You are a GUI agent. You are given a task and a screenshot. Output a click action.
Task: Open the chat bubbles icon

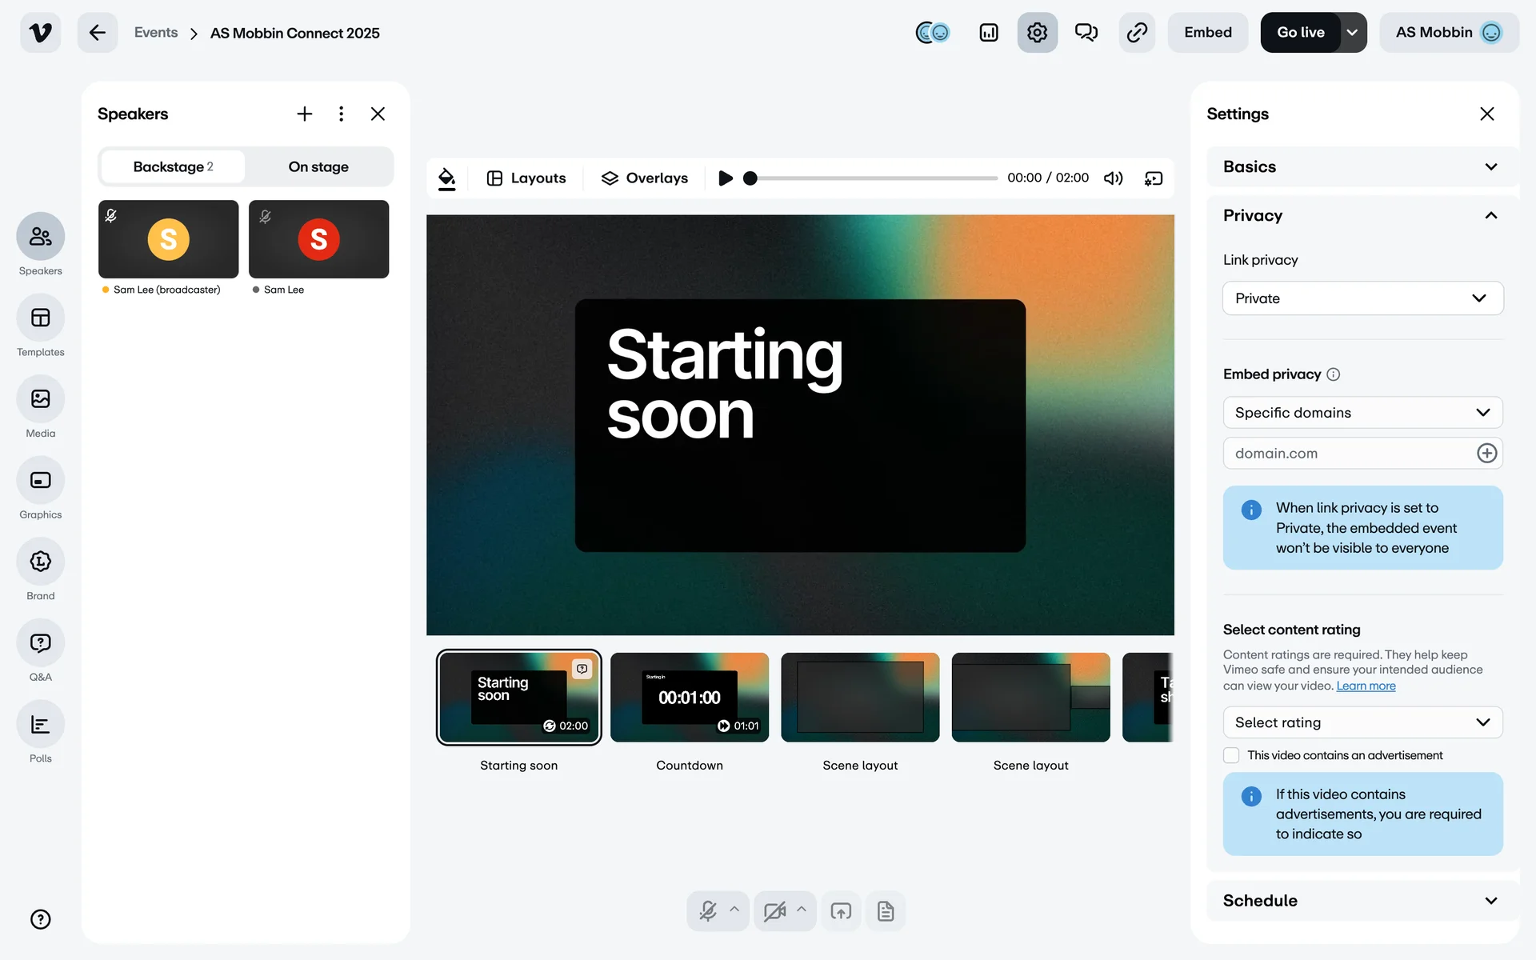(x=1086, y=33)
